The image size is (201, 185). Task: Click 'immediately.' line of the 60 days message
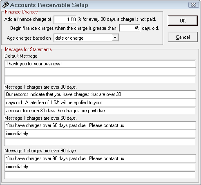(x=100, y=134)
